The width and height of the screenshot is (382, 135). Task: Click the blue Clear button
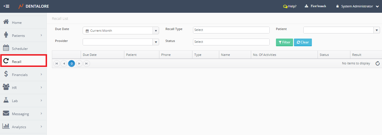click(x=303, y=42)
